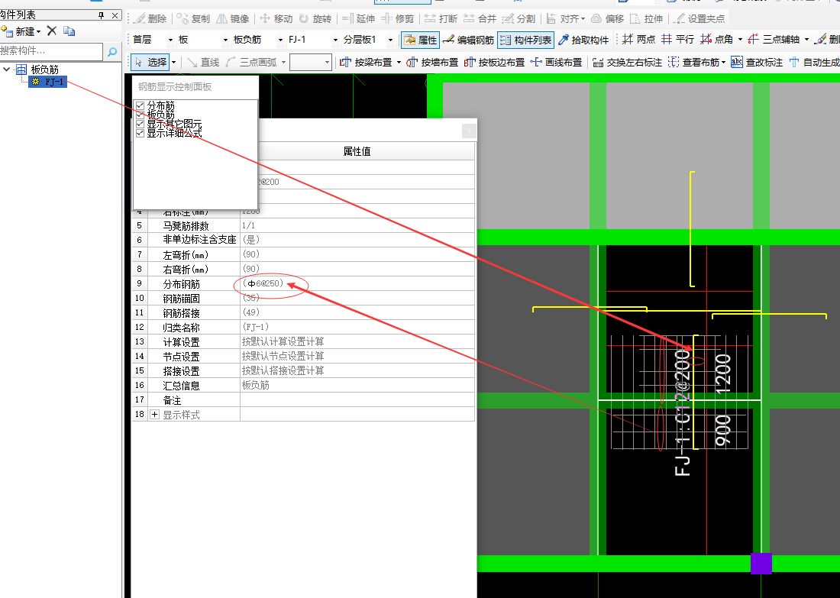The height and width of the screenshot is (598, 840).
Task: Click the purple square on the drawing
Action: [x=761, y=564]
